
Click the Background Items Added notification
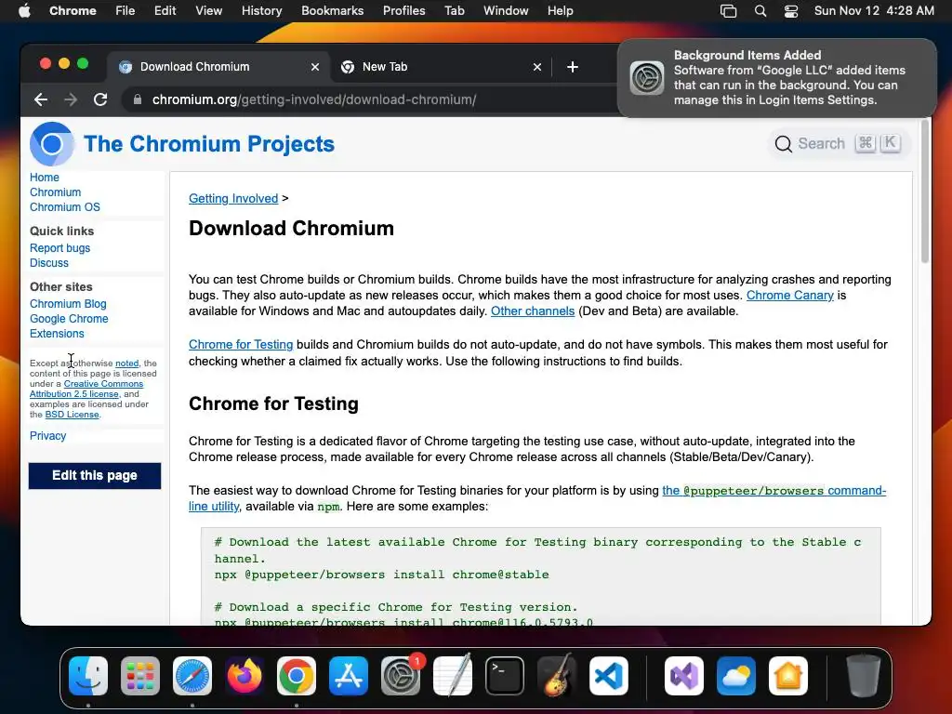[776, 78]
